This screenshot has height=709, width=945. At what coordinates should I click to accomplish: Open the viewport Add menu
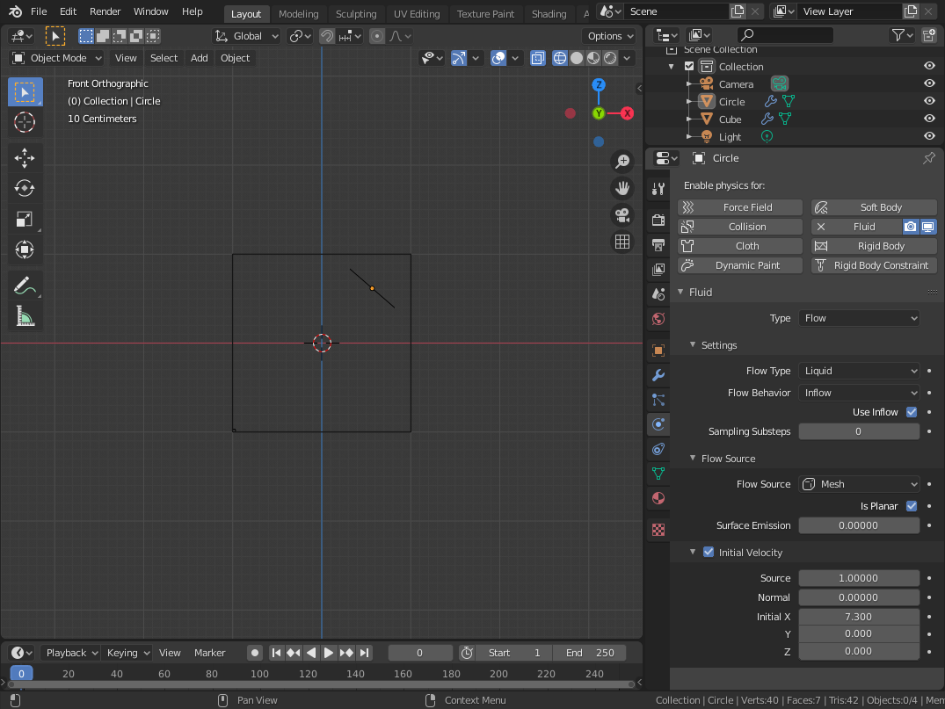[199, 58]
